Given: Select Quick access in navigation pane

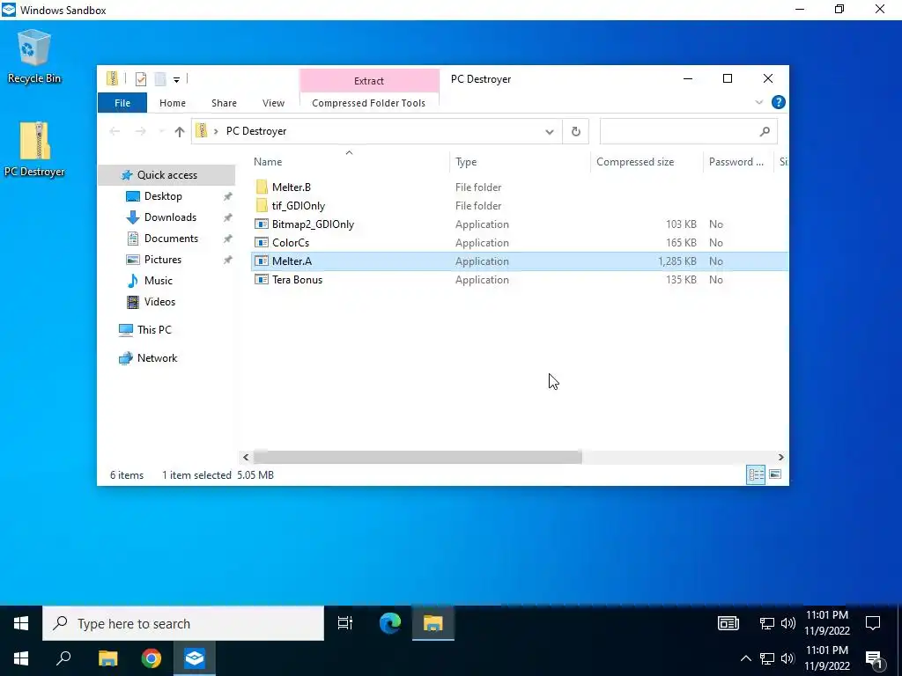Looking at the screenshot, I should 166,175.
